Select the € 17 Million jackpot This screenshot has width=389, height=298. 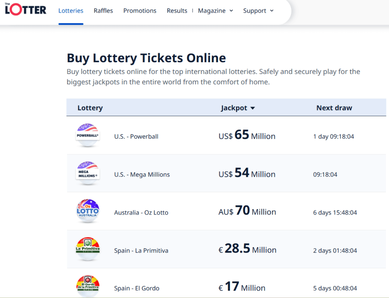(x=242, y=287)
